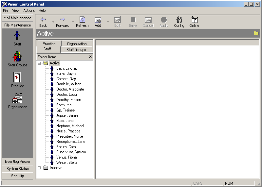Viewport: 262px width, 187px height.
Task: Switch to the Practice tab
Action: [49, 44]
